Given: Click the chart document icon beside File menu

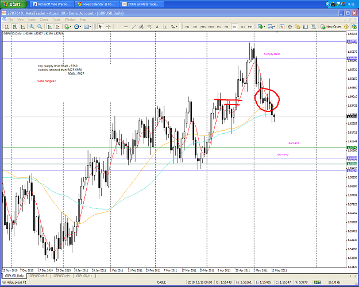Looking at the screenshot, I should tap(4, 20).
